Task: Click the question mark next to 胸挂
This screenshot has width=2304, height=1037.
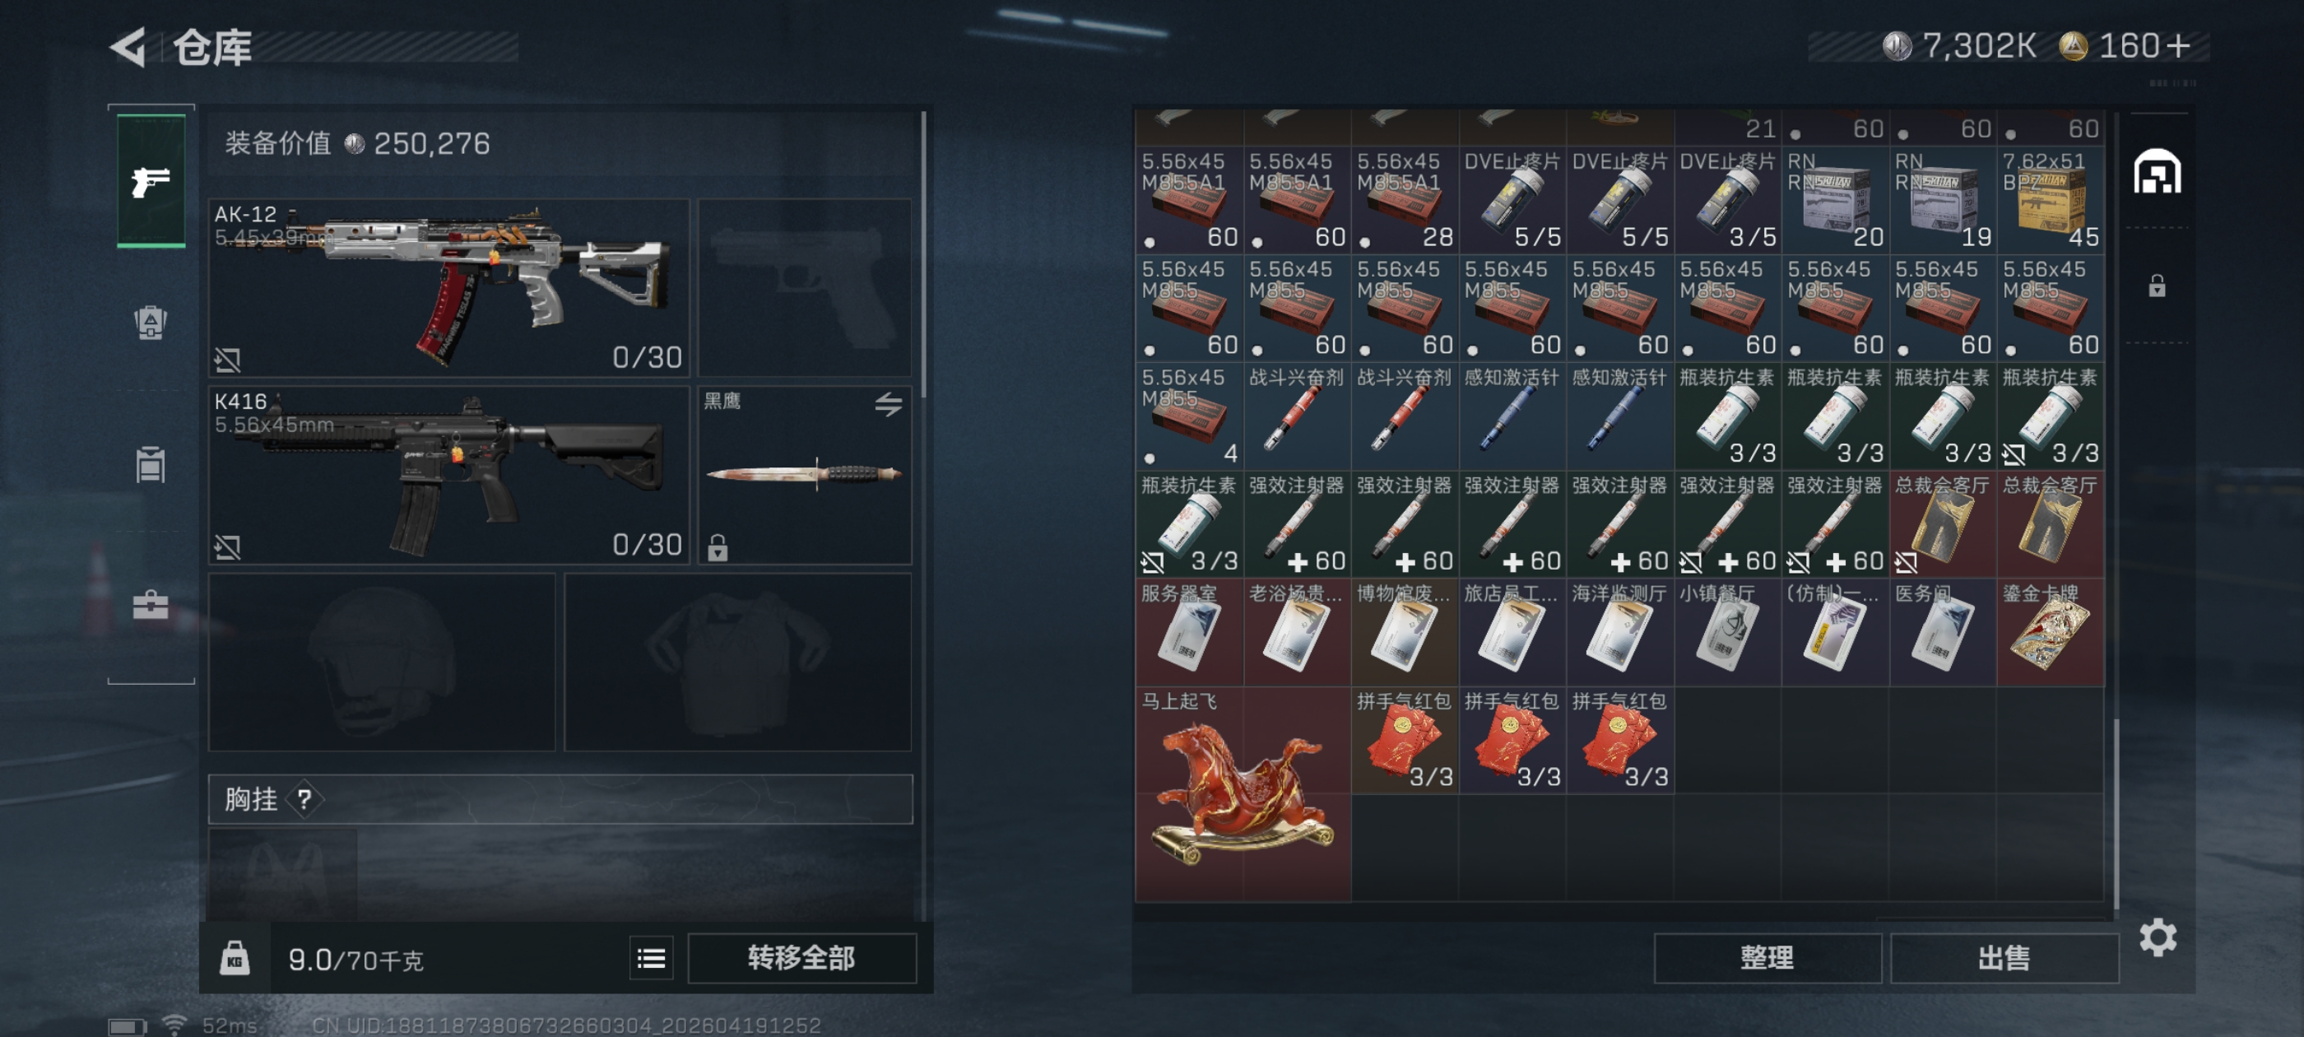Action: [x=304, y=799]
